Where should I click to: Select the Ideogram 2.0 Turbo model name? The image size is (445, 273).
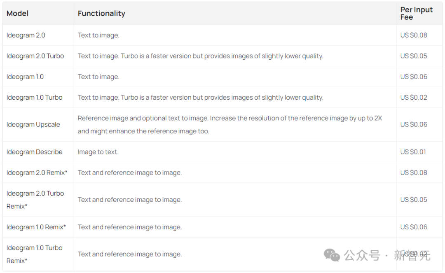(x=35, y=56)
